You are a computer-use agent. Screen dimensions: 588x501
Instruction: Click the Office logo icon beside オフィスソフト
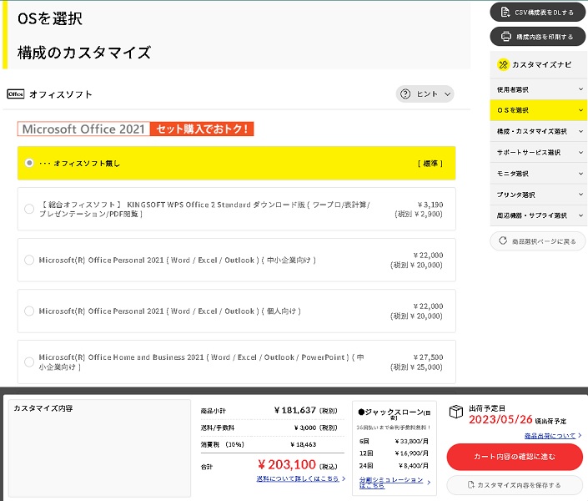pos(15,94)
